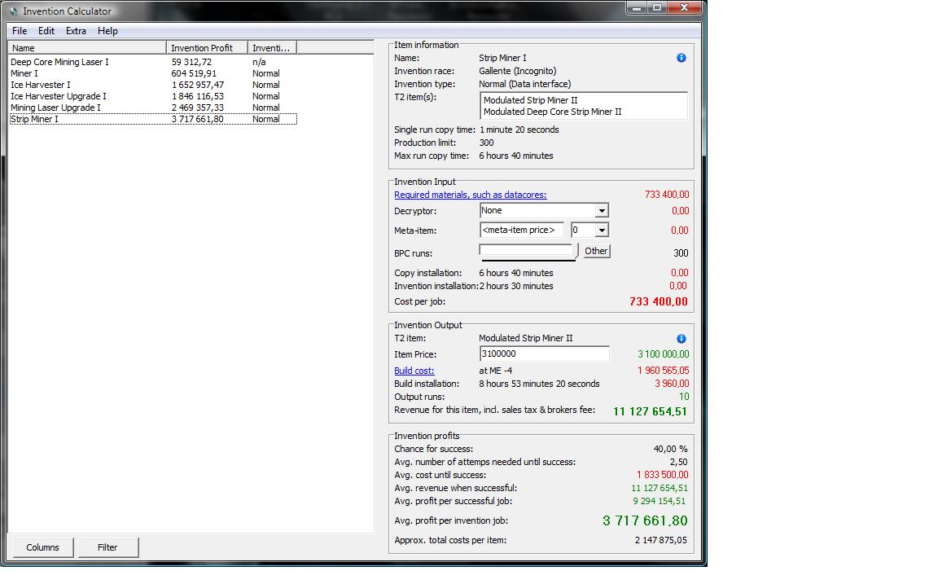Viewport: 929px width, 584px height.
Task: Click the Avg. profit per successful job value 9 294 154,51
Action: click(659, 501)
